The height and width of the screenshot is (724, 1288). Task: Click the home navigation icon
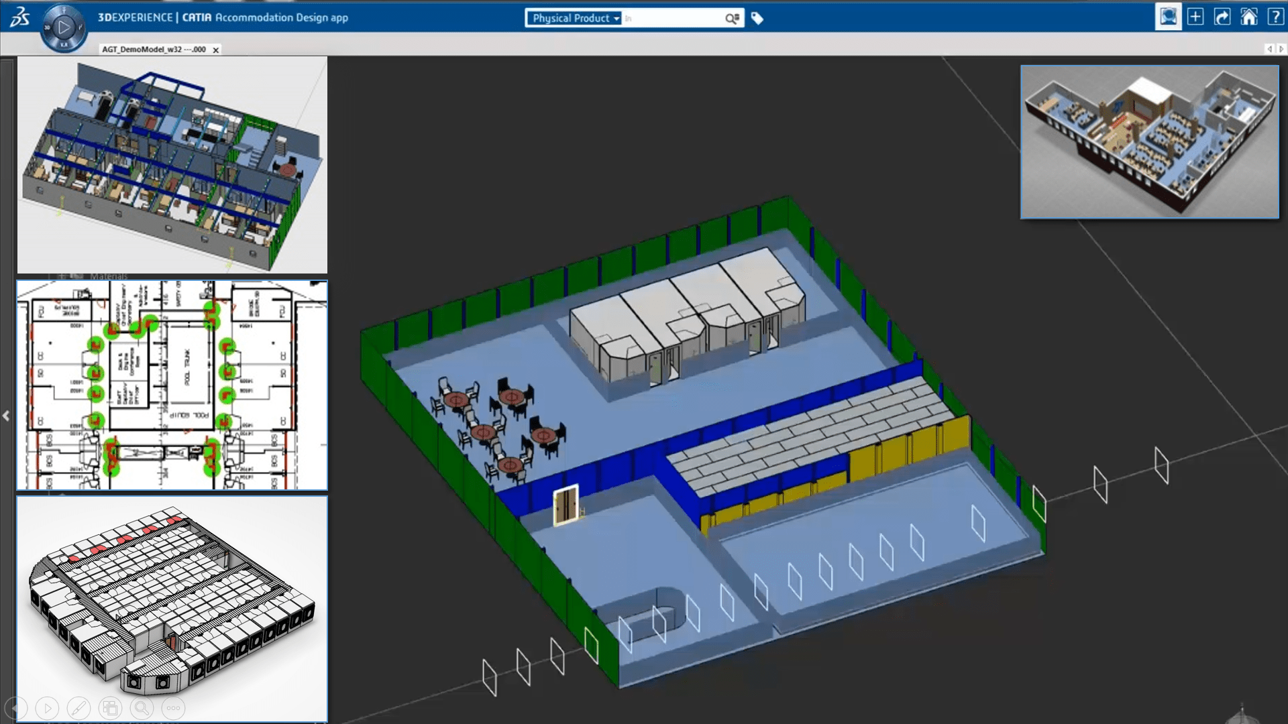[x=1250, y=17]
